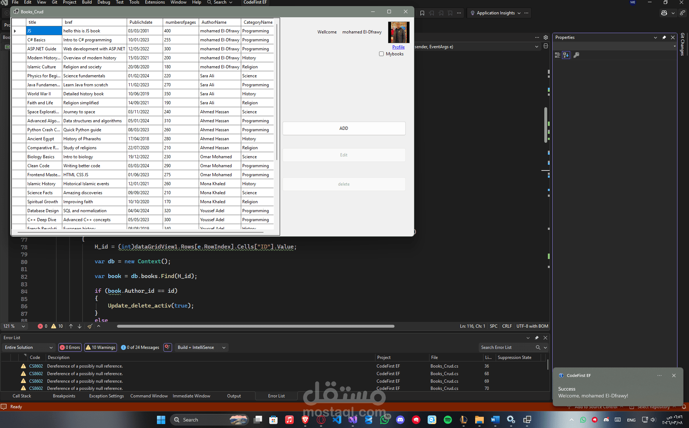Select alphabetical sort in Properties panel
Viewport: 689px width, 428px height.
[566, 55]
